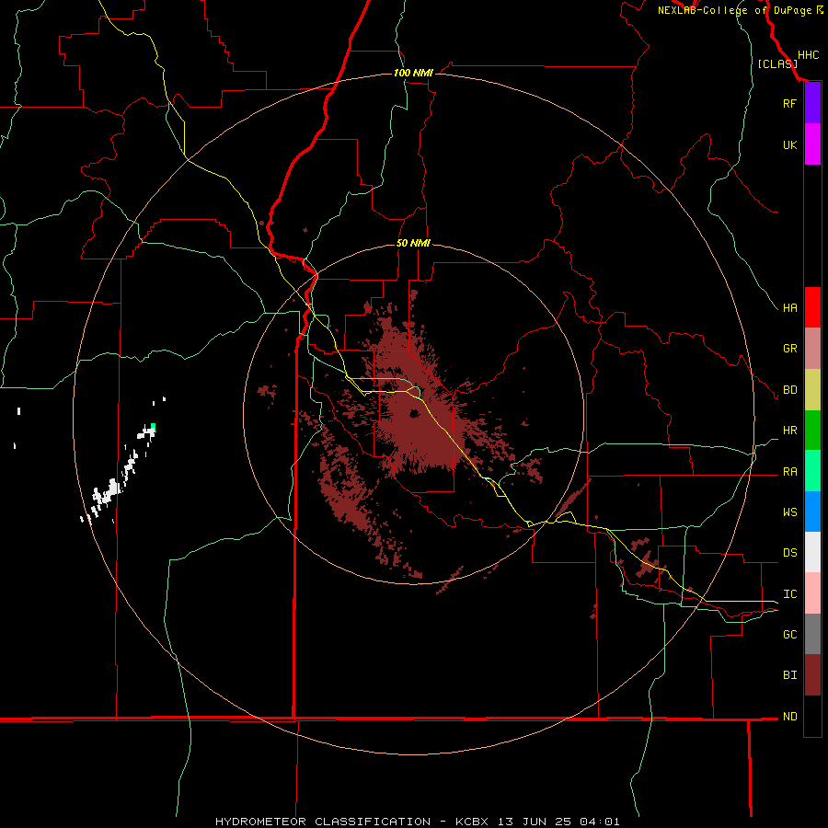
Task: Select the blue WS legend swatch
Action: click(812, 512)
